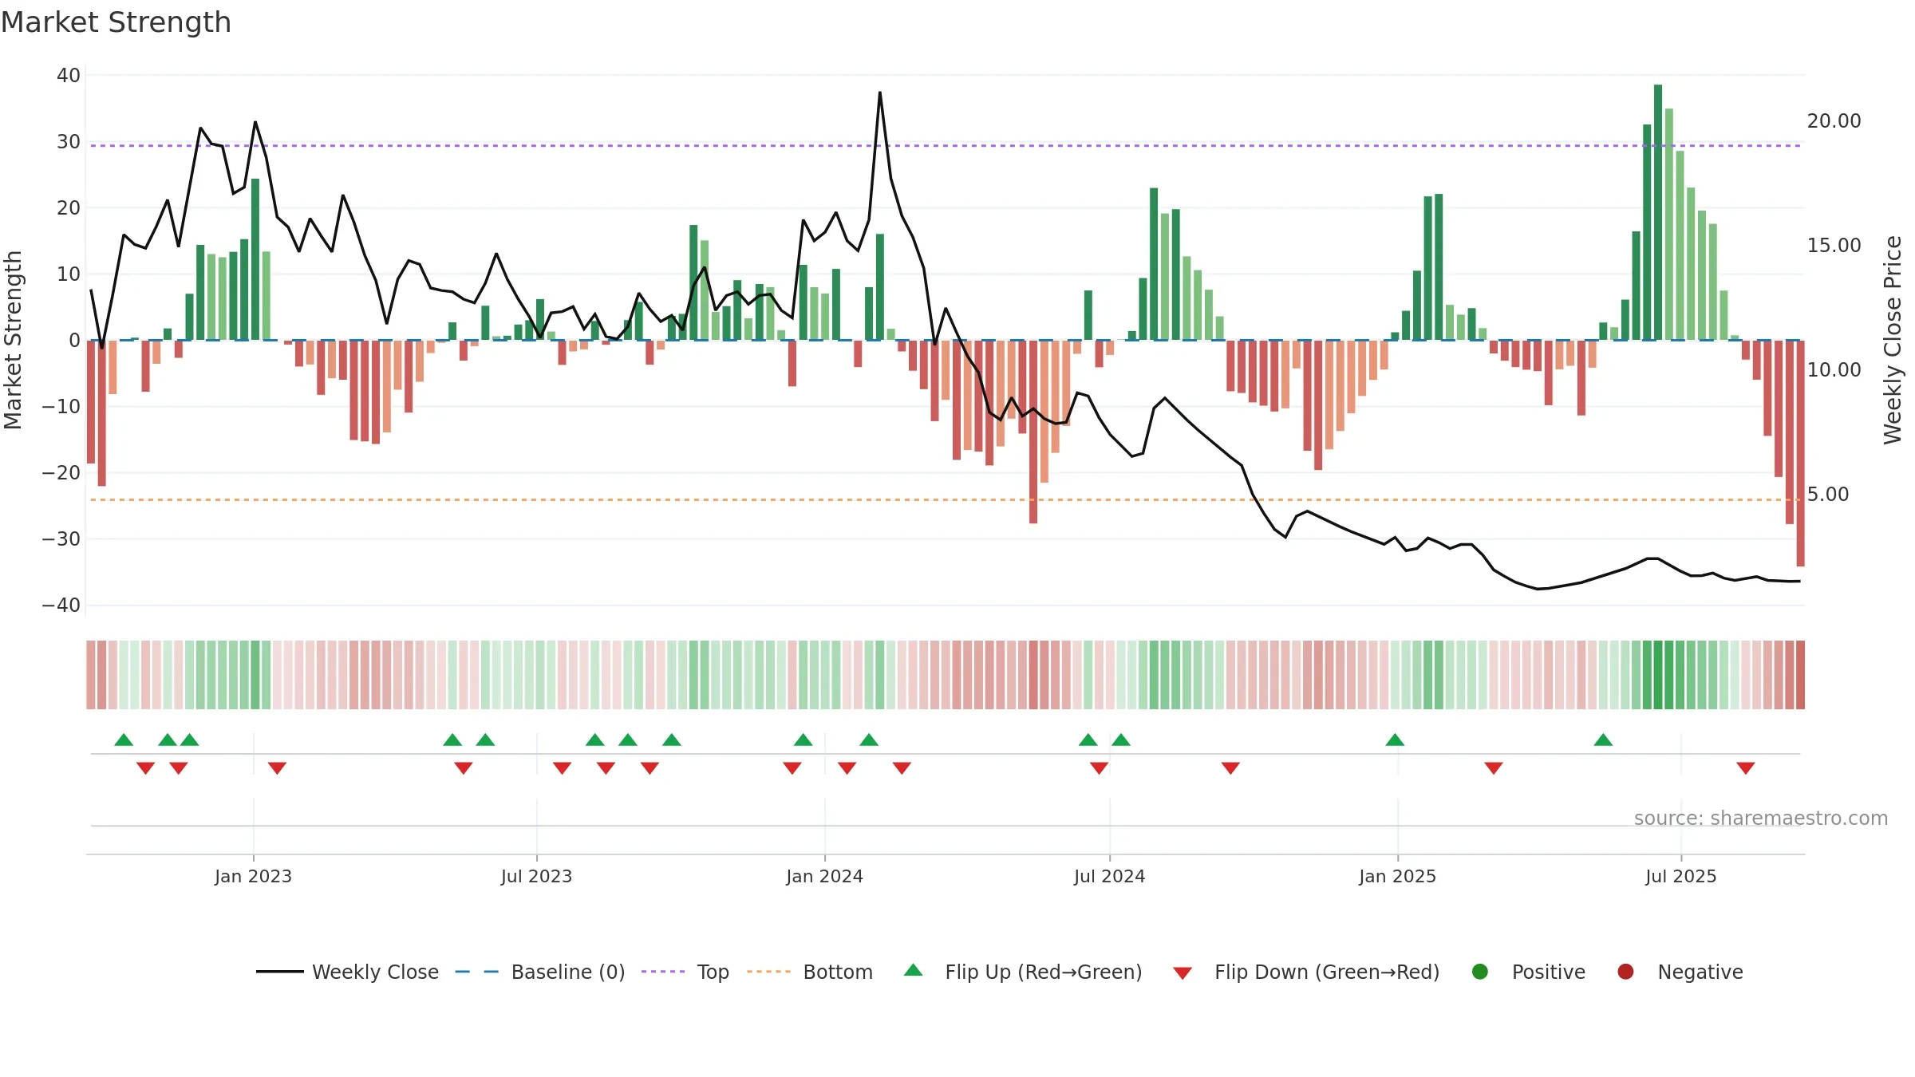
Task: Click the 'Jan 2024' x-axis label
Action: point(824,876)
